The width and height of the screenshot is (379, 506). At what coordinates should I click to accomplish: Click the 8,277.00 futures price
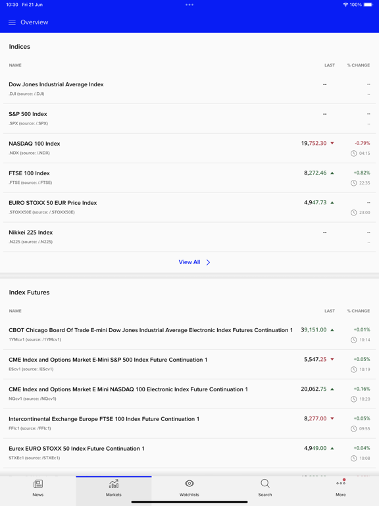pos(315,418)
